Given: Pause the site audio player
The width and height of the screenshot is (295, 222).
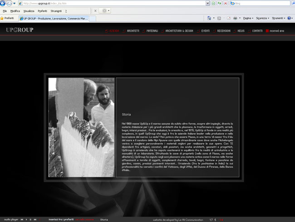Looking at the screenshot, I should 30,220.
